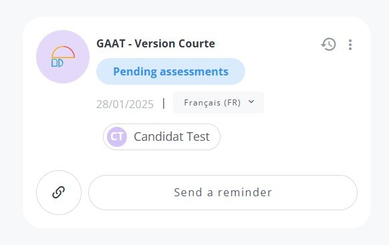Click the Pending assessments blue pill label

click(x=170, y=71)
